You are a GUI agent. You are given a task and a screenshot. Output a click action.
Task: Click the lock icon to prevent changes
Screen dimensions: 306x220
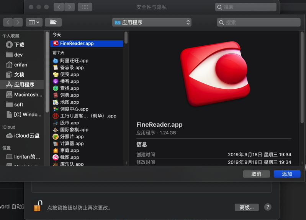38,206
